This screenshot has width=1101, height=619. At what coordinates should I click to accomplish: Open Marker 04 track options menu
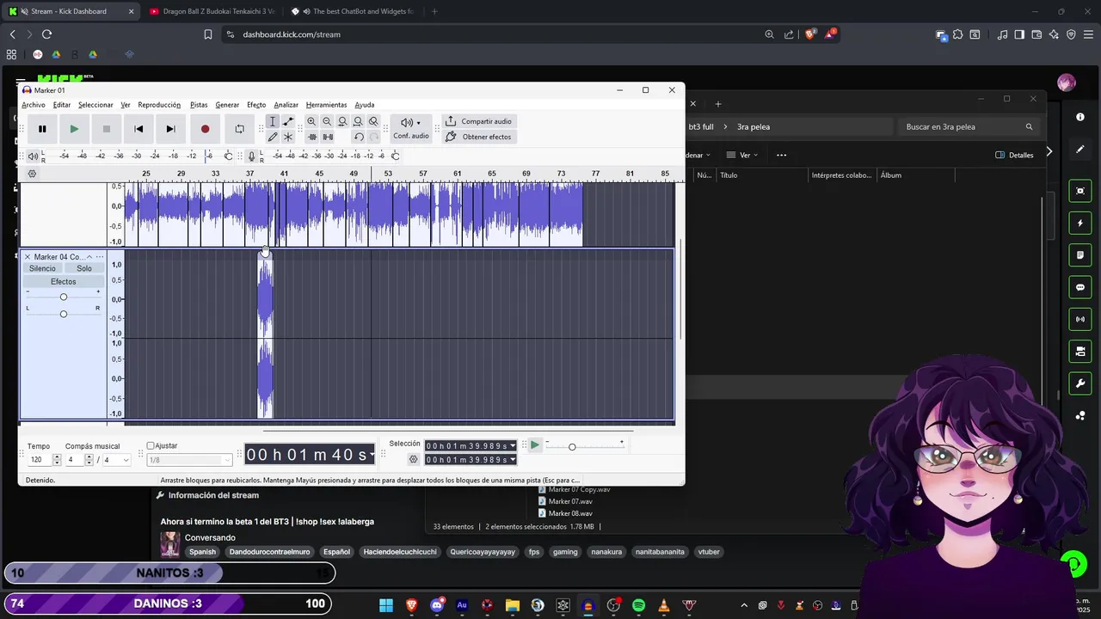[x=100, y=257]
